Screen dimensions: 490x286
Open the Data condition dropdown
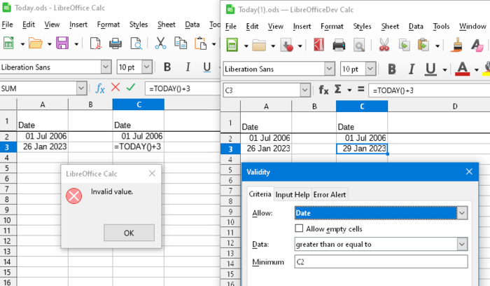tap(461, 244)
